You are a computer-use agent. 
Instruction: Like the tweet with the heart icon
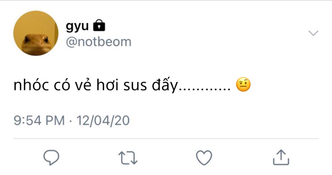(204, 158)
